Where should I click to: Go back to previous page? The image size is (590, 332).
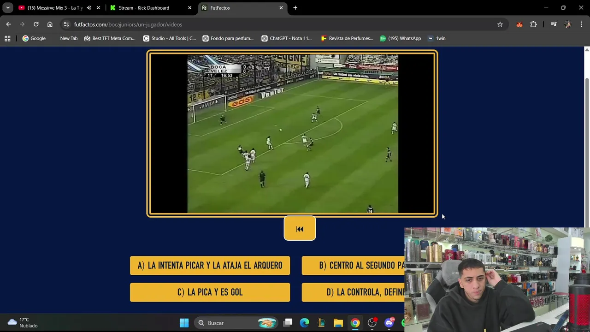[x=8, y=24]
